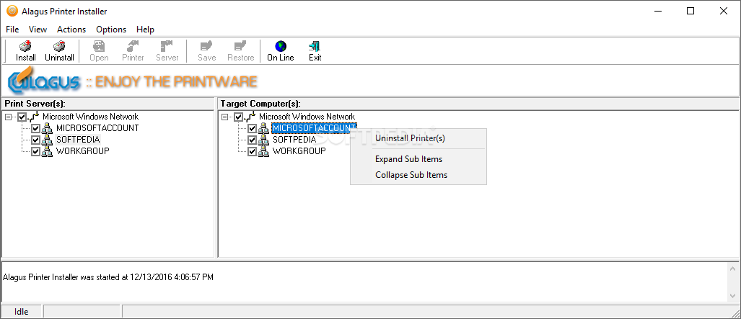
Task: Close the Alagus Printer Installer window
Action: click(724, 12)
